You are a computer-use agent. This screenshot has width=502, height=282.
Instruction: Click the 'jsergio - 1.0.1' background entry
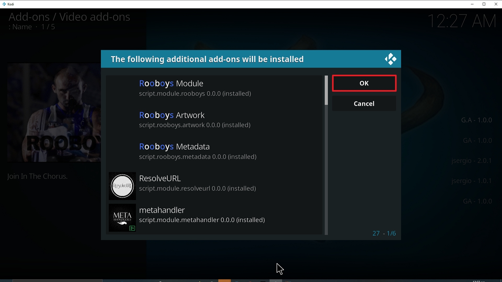[472, 181]
